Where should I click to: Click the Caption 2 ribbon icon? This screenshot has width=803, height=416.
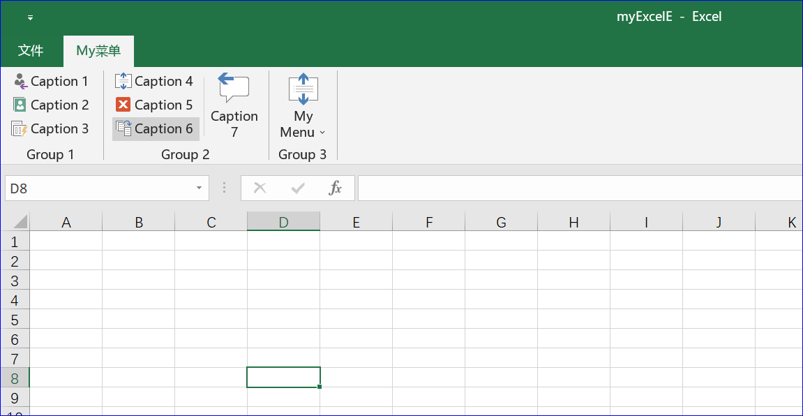point(20,105)
